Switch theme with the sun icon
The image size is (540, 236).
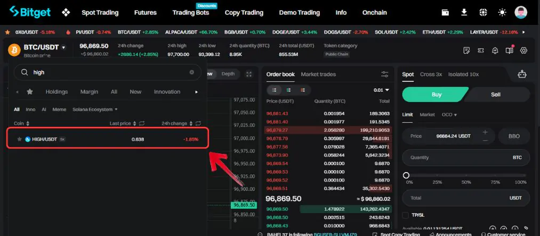coord(502,12)
